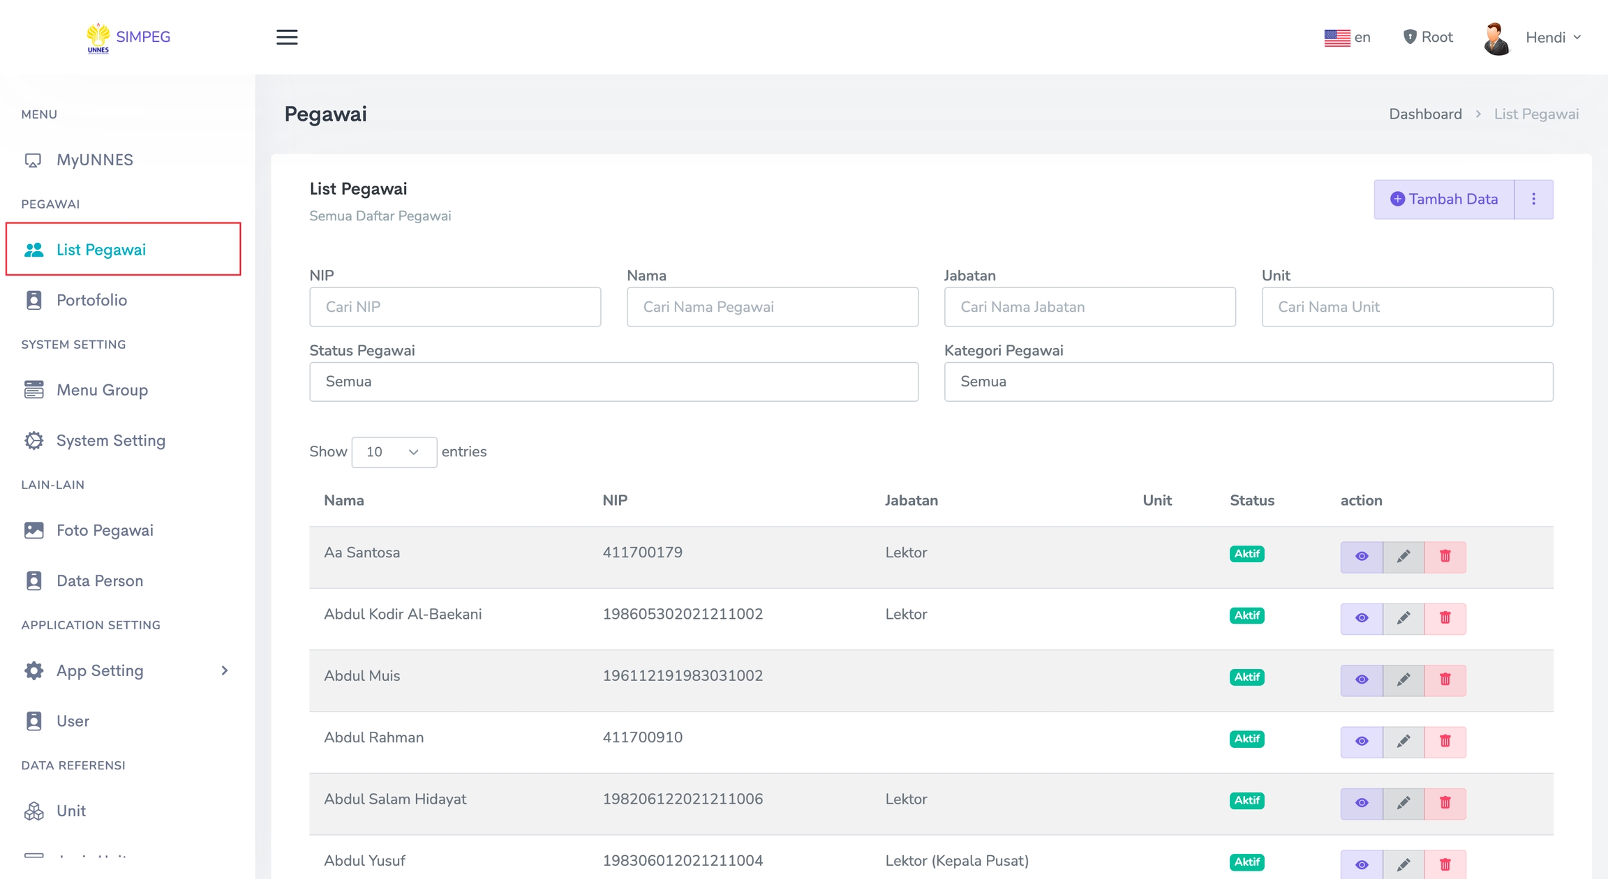Image resolution: width=1608 pixels, height=879 pixels.
Task: Click the Tambah Data button
Action: coord(1444,200)
